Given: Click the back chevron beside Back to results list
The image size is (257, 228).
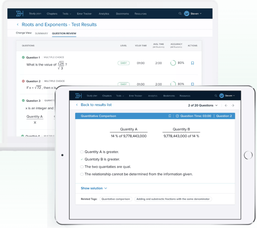Looking at the screenshot, I should click(x=77, y=105).
